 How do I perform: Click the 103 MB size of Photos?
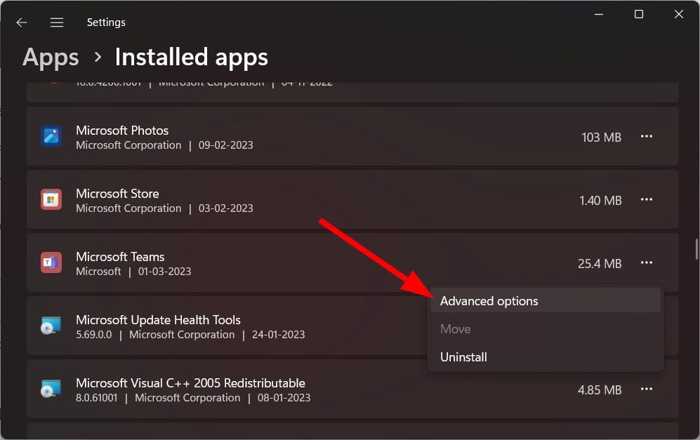pos(601,138)
